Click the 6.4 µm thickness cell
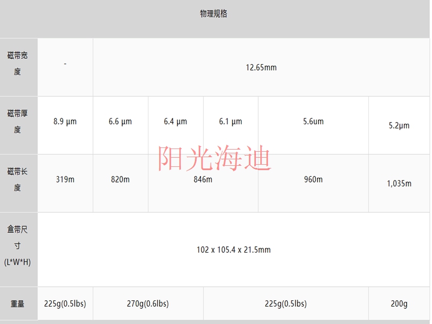 (175, 122)
